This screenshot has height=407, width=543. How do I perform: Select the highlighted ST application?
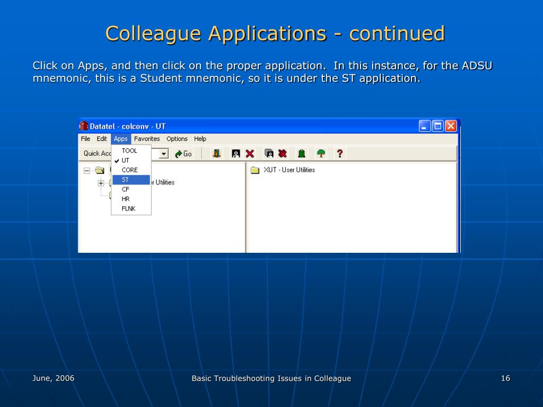pyautogui.click(x=132, y=180)
